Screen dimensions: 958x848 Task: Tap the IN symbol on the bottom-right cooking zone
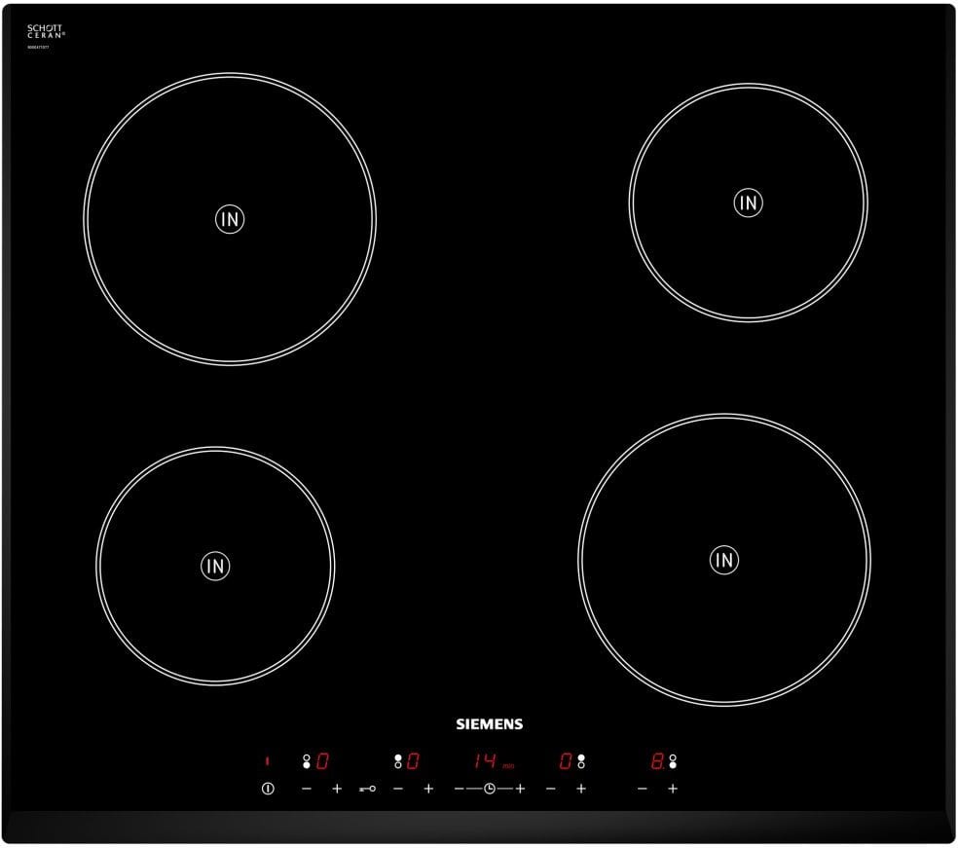(723, 559)
